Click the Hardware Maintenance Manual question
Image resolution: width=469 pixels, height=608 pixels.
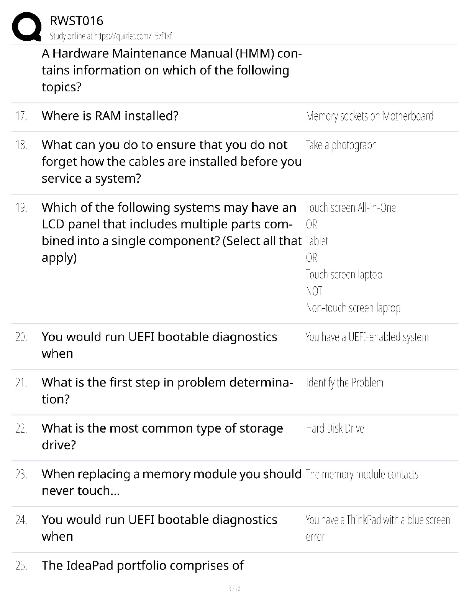(172, 70)
